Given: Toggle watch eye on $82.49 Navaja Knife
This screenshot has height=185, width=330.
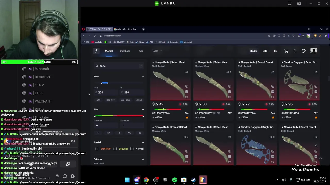Looking at the screenshot, I should point(186,72).
